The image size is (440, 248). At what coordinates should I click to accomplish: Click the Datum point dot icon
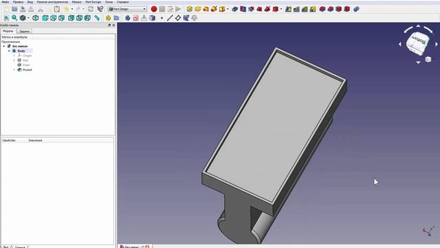(162, 18)
